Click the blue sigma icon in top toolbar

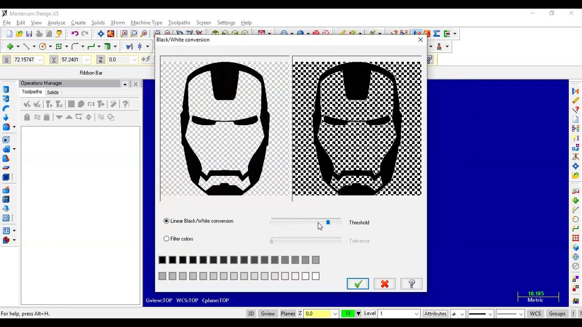pyautogui.click(x=437, y=34)
